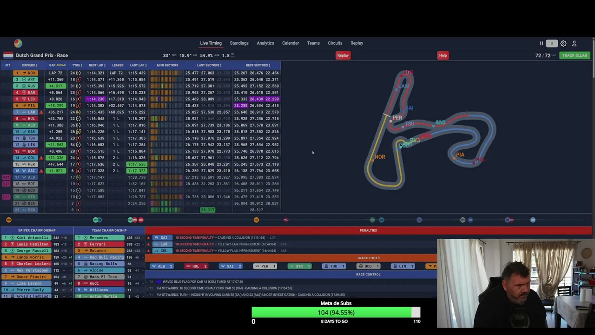Viewport: 595px width, 335px height.
Task: Click the blue flag icon in Race Control
Action: click(159, 281)
